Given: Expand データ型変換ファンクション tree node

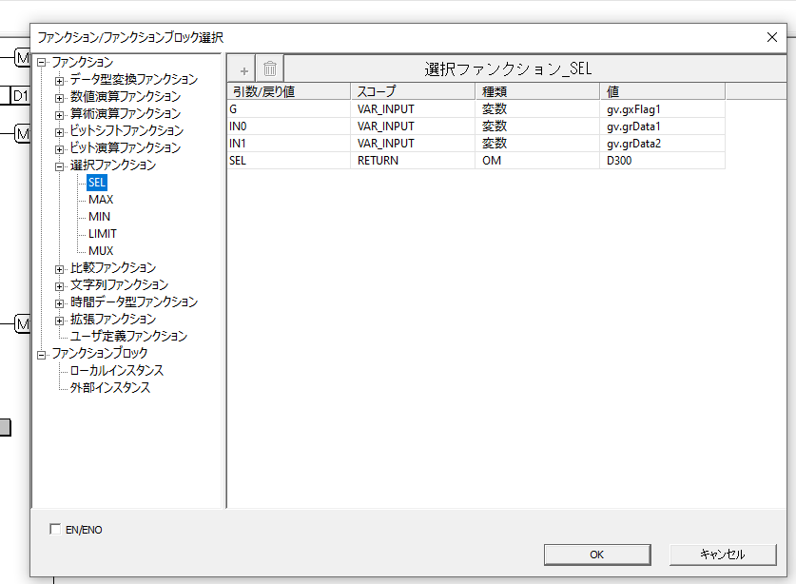Looking at the screenshot, I should (60, 80).
